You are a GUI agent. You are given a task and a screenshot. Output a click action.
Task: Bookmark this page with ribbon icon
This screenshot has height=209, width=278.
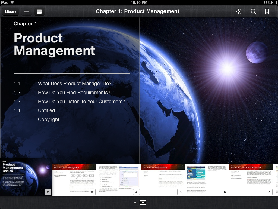pyautogui.click(x=267, y=11)
